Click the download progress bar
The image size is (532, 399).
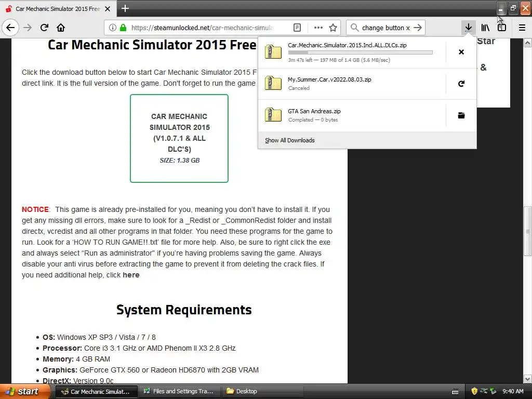pyautogui.click(x=361, y=52)
